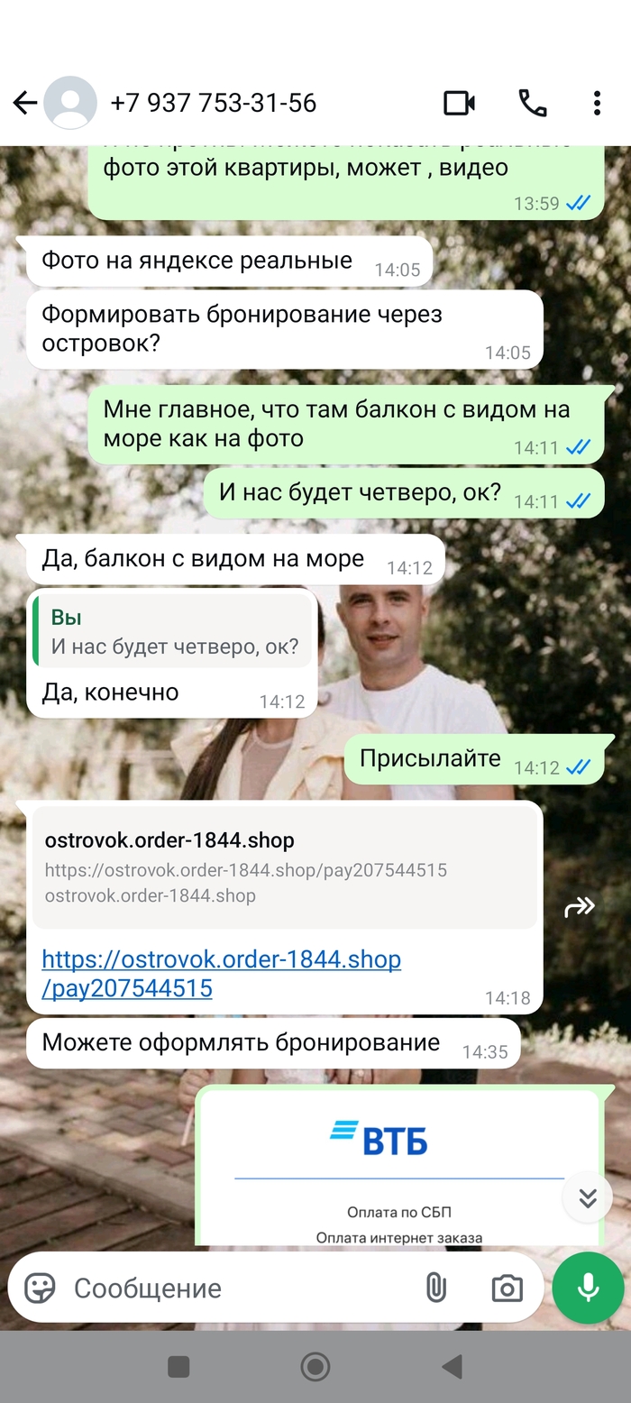Open the camera from message bar
631x1403 pixels.
click(x=507, y=1288)
